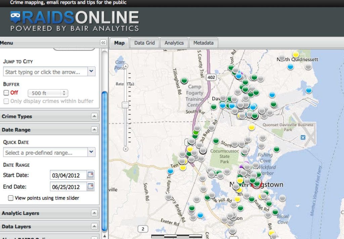Click the menu scrollbar up arrow at bottom
Image resolution: width=344 pixels, height=239 pixels.
point(105,236)
